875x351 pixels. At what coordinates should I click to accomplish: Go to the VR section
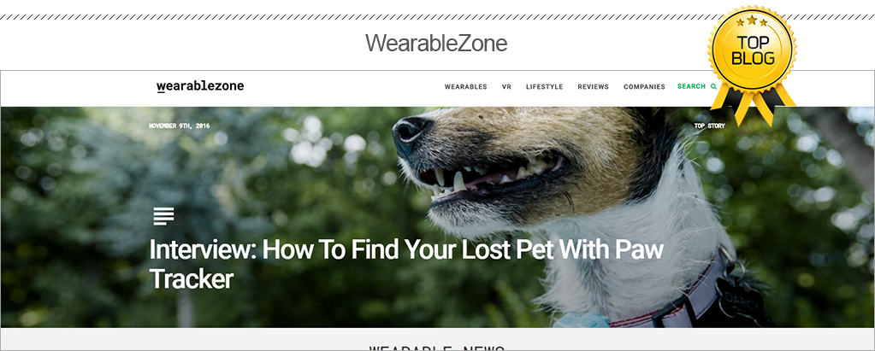[x=506, y=87]
